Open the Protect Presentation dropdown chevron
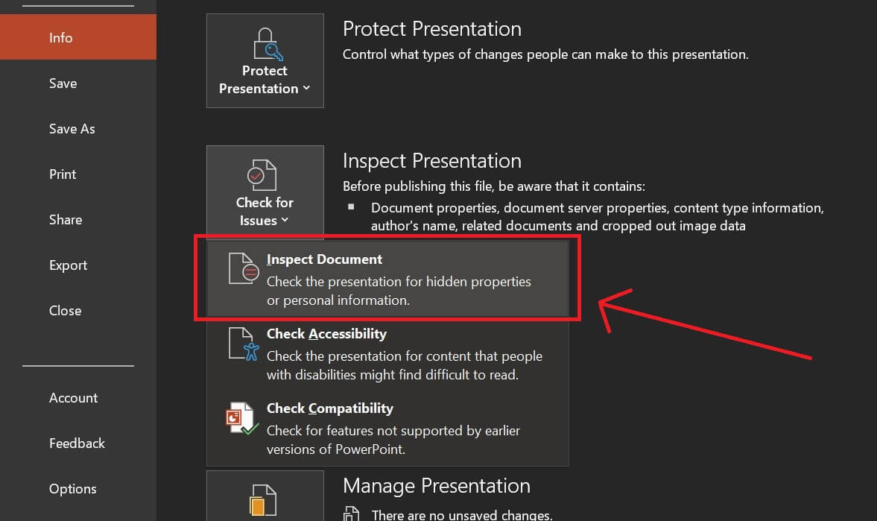 [x=305, y=88]
